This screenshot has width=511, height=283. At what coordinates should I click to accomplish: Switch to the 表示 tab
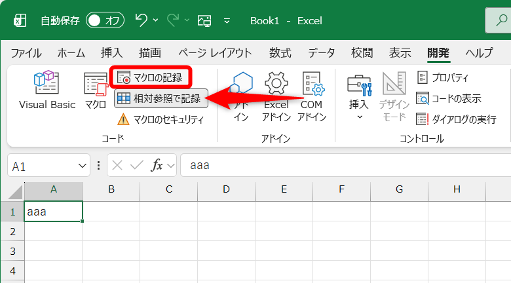coord(400,52)
